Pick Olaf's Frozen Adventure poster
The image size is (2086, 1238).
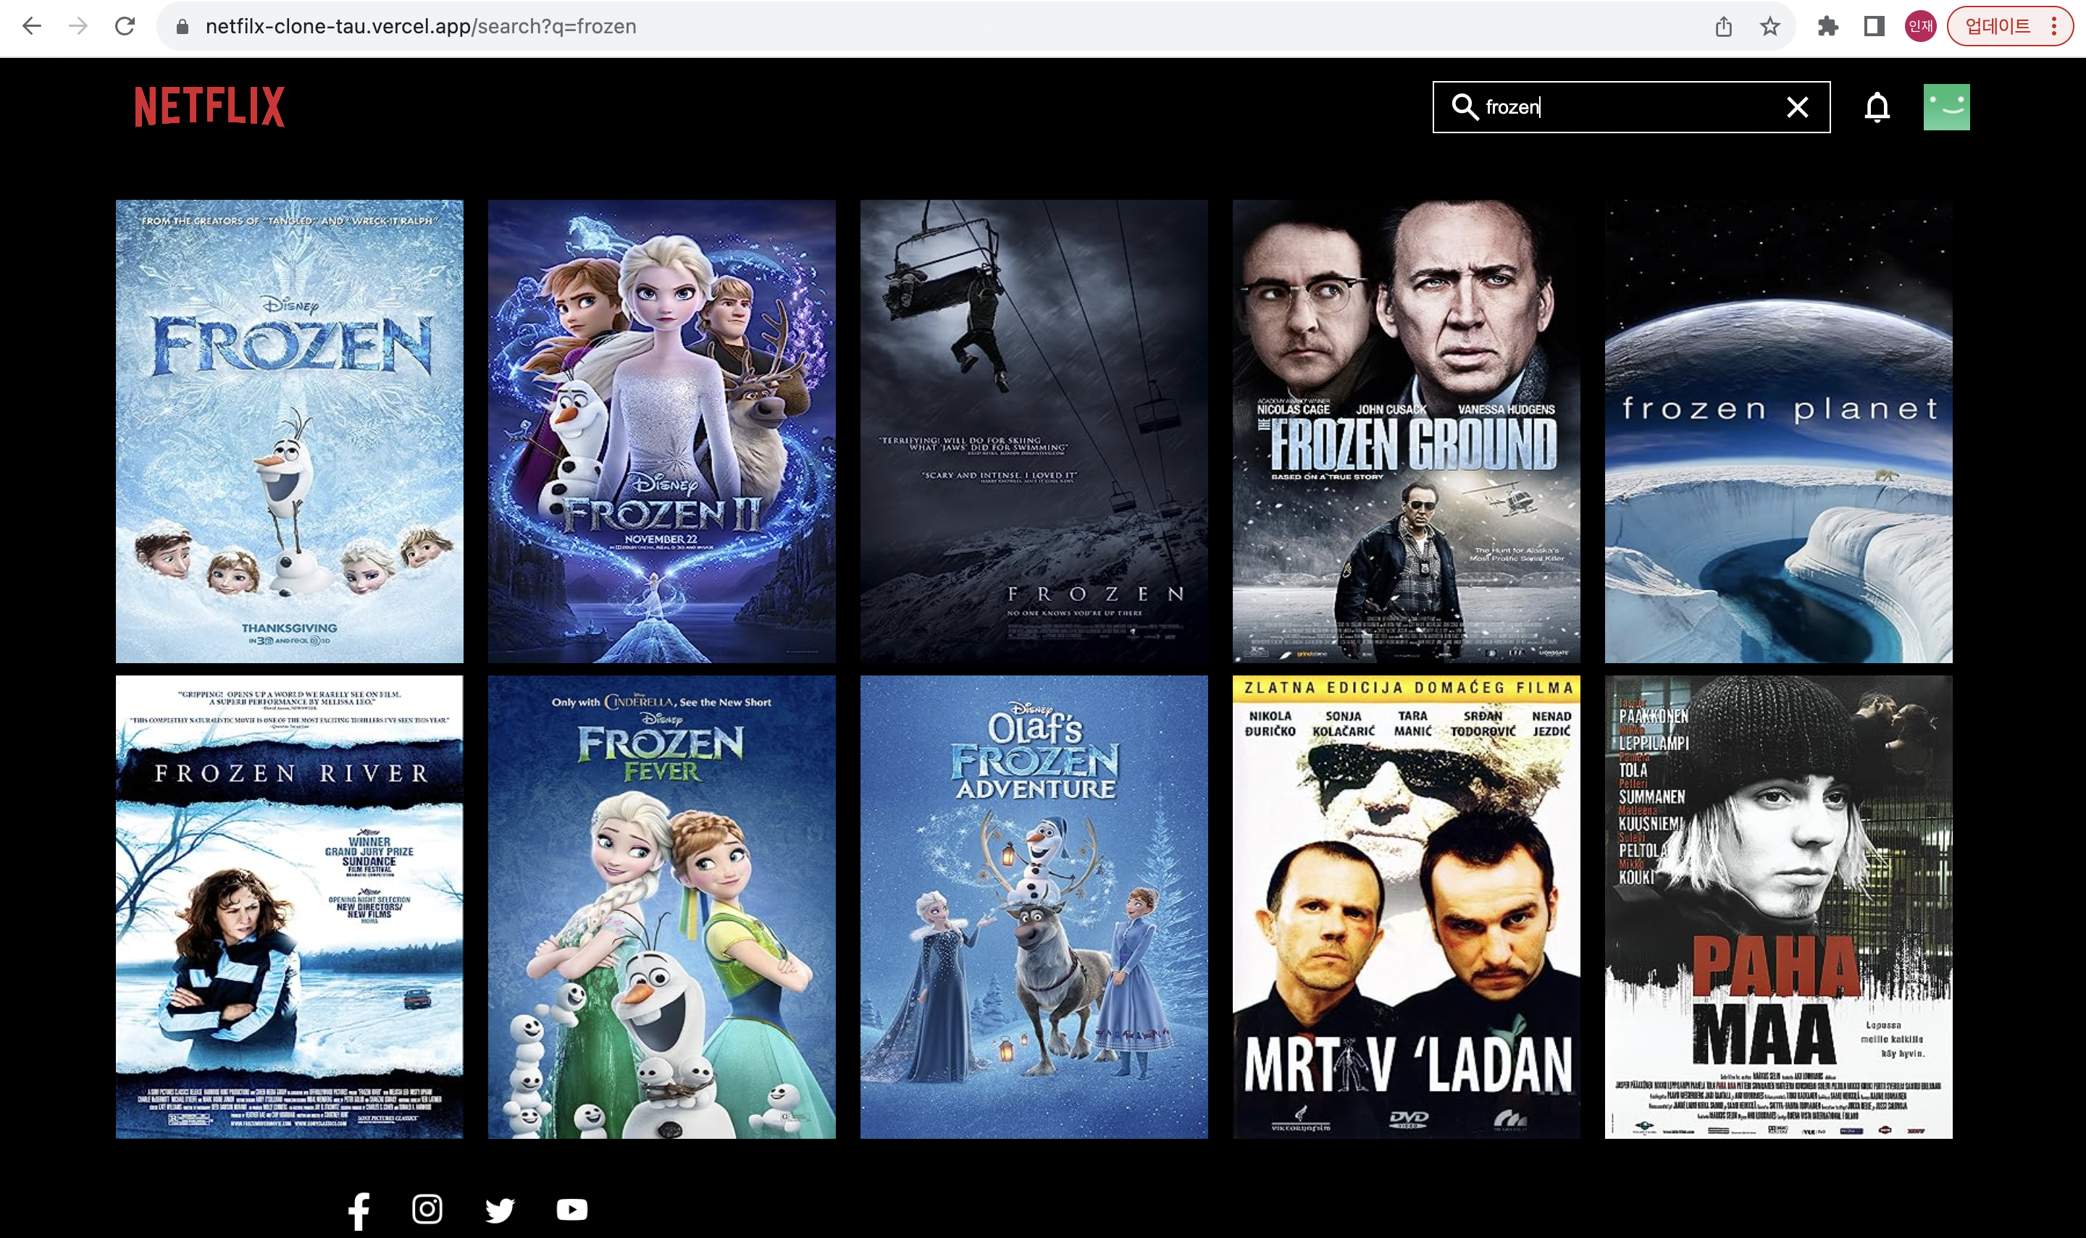tap(1034, 907)
